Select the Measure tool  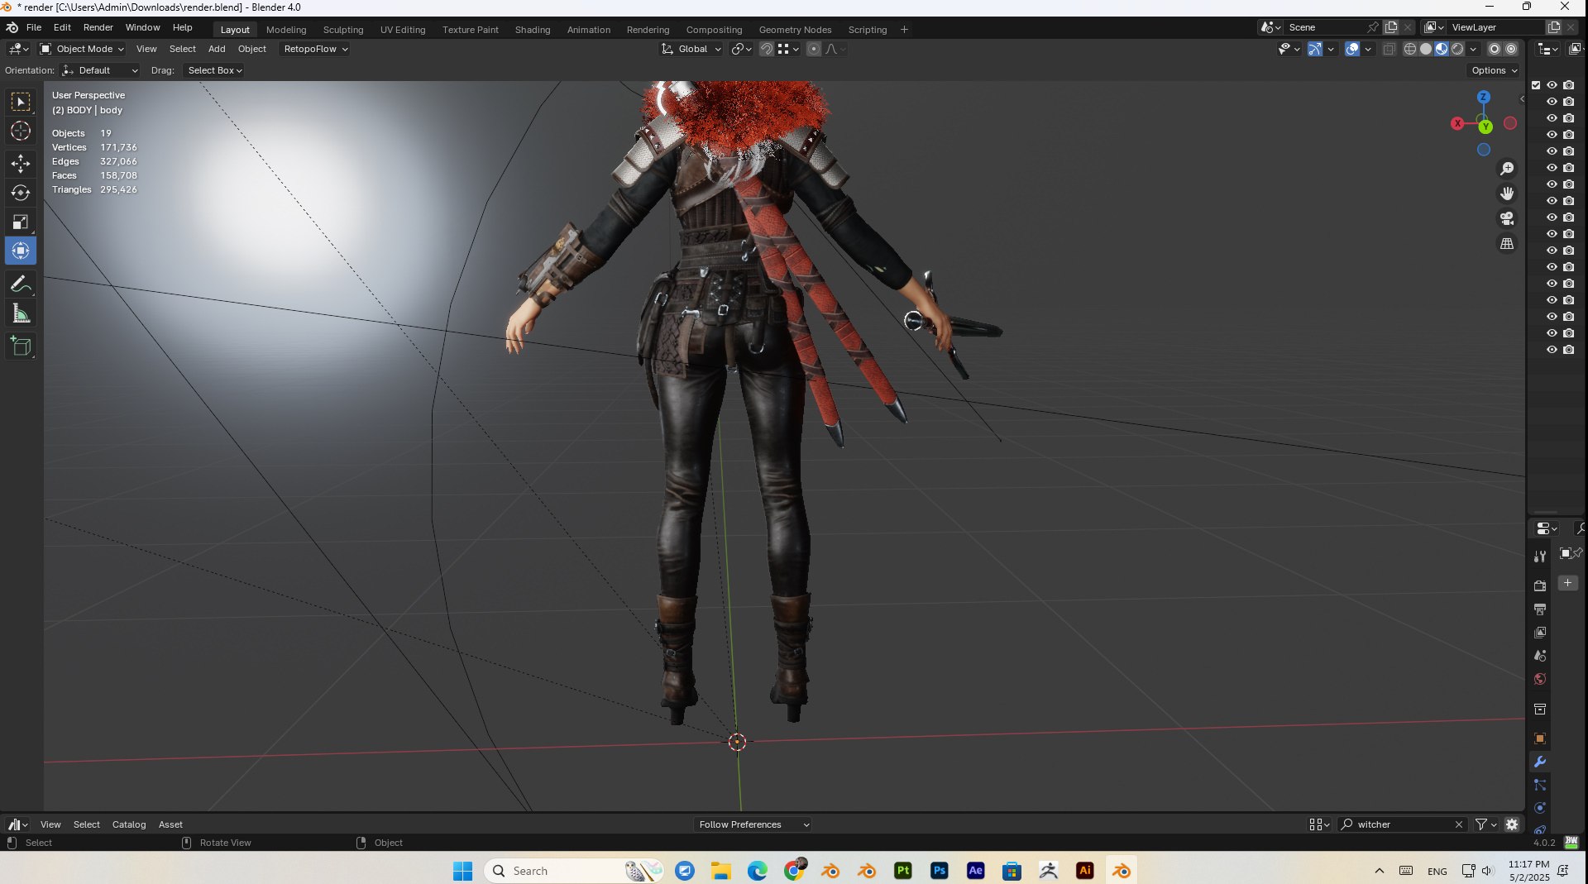[x=21, y=313]
